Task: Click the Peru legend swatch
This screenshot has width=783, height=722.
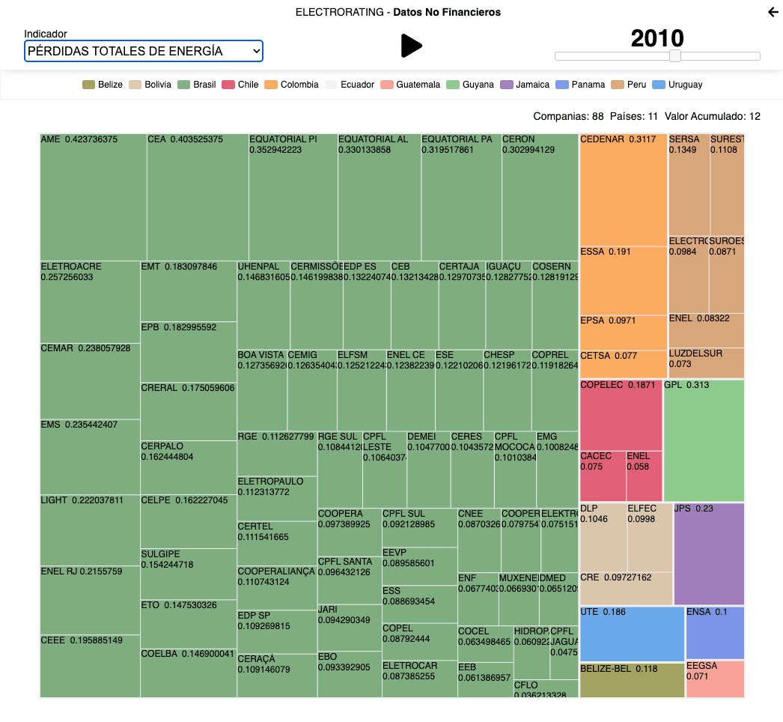Action: click(618, 85)
